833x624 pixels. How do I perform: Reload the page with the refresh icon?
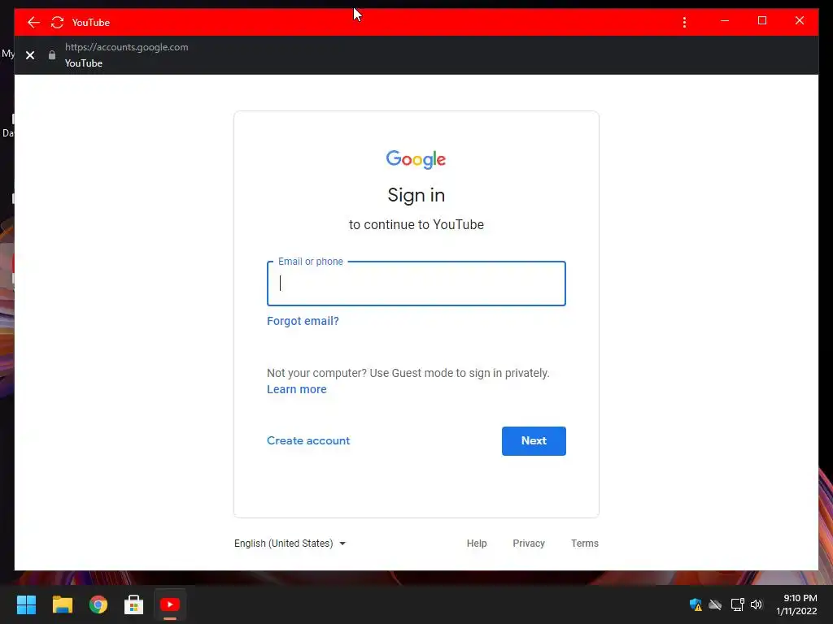click(x=57, y=22)
